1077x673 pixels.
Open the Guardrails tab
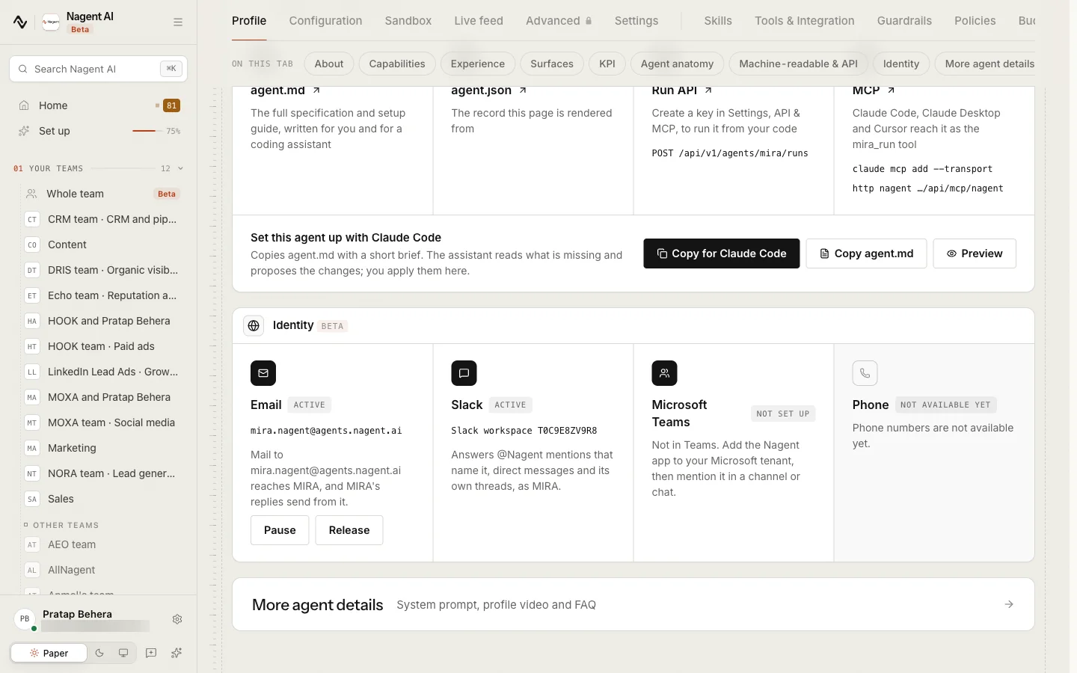point(904,21)
